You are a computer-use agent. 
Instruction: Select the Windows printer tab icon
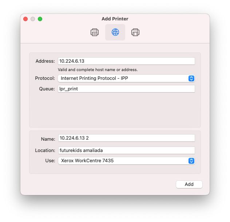pyautogui.click(x=135, y=32)
